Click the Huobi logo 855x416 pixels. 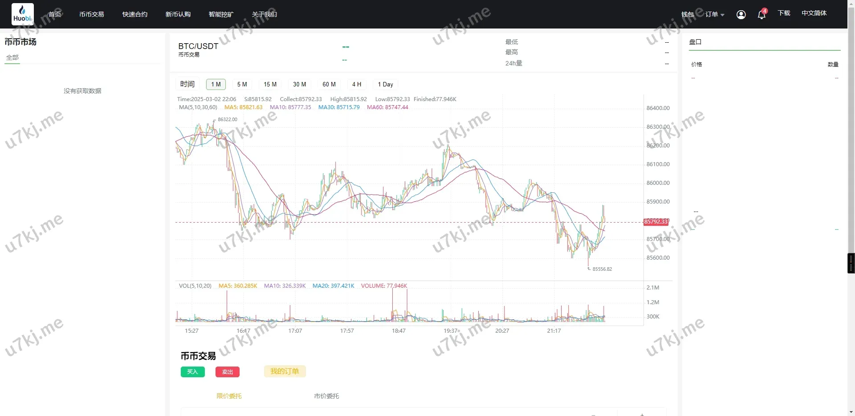coord(22,14)
